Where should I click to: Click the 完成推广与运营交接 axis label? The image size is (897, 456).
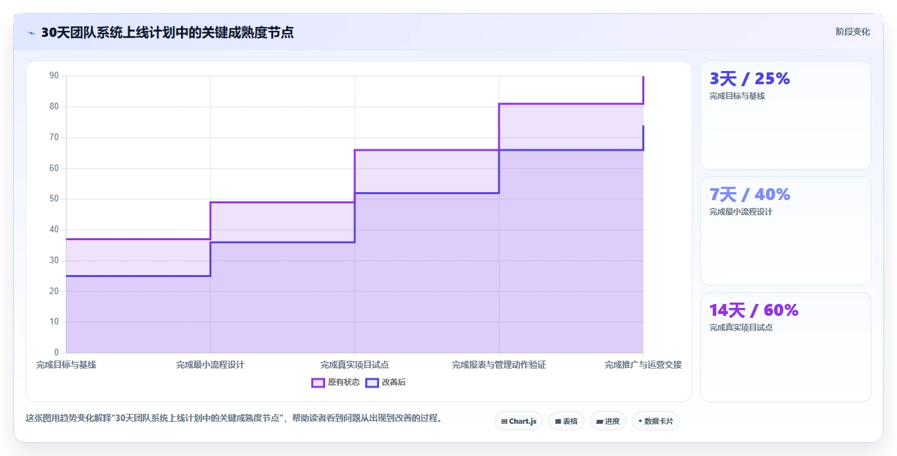643,365
